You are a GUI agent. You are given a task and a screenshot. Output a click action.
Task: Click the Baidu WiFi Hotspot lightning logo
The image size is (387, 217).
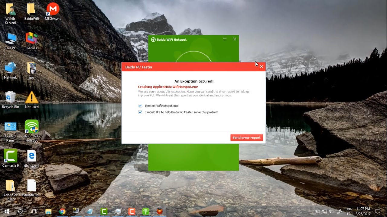point(153,39)
